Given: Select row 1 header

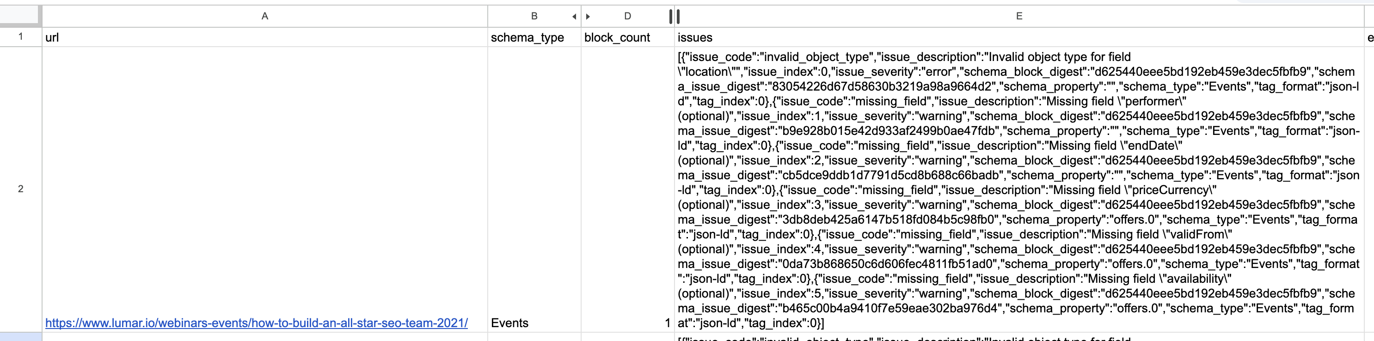Looking at the screenshot, I should click(21, 37).
